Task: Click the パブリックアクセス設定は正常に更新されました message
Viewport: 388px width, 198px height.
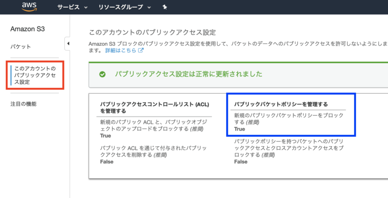Action: pyautogui.click(x=189, y=74)
